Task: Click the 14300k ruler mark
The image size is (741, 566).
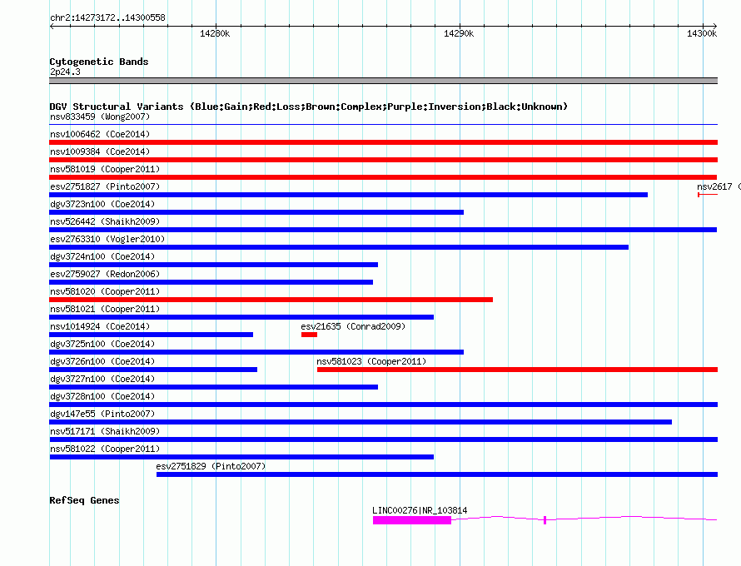Action: point(702,33)
